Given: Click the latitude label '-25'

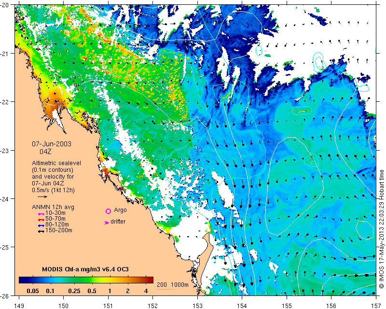Looking at the screenshot, I should [5, 247].
